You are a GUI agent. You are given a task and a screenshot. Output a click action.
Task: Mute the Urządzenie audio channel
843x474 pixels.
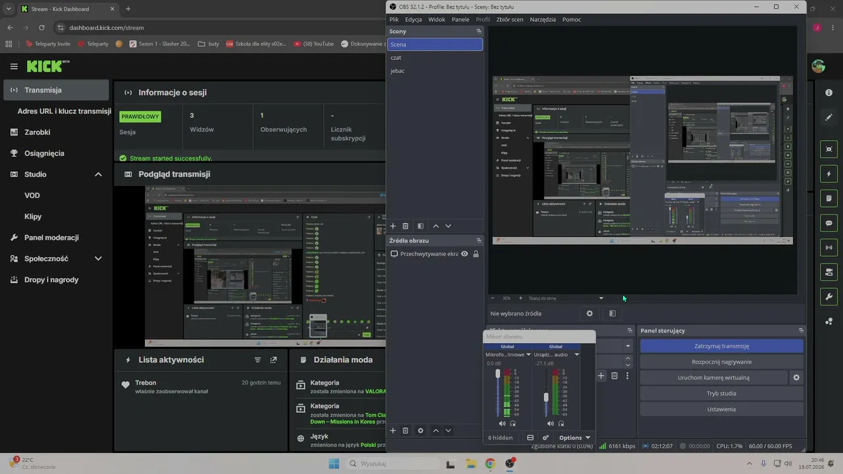point(551,424)
